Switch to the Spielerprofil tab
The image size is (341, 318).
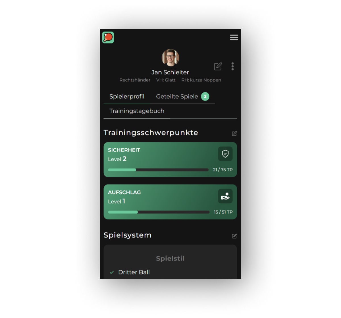point(127,97)
